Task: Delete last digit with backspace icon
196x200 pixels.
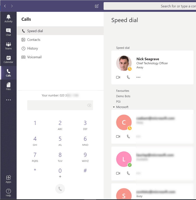Action: tap(89, 105)
